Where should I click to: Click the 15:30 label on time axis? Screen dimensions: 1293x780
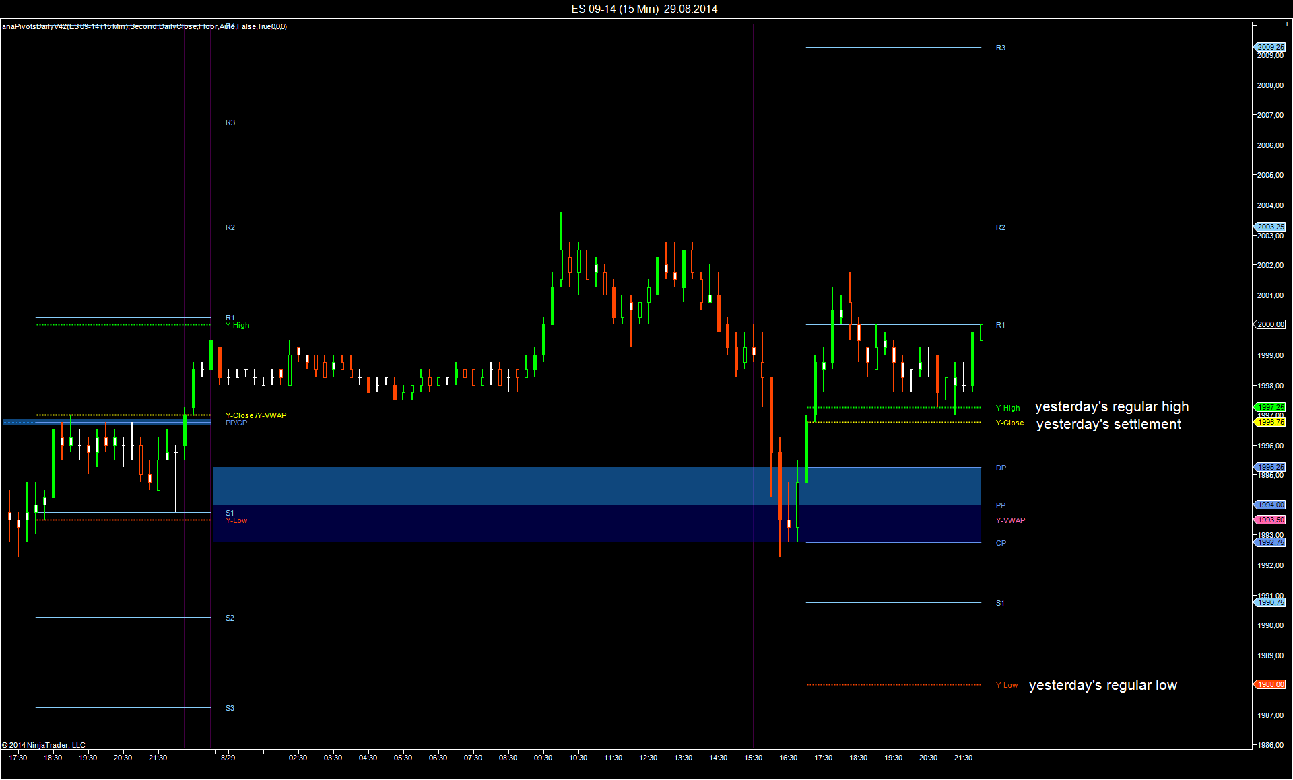click(753, 758)
